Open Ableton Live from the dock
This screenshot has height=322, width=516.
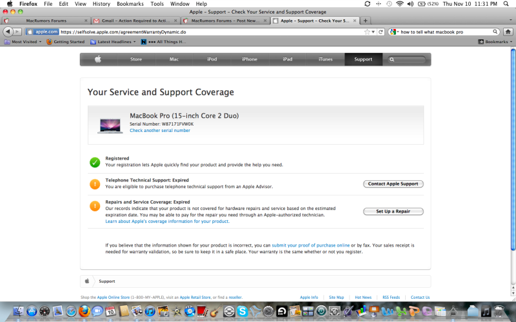pos(282,311)
